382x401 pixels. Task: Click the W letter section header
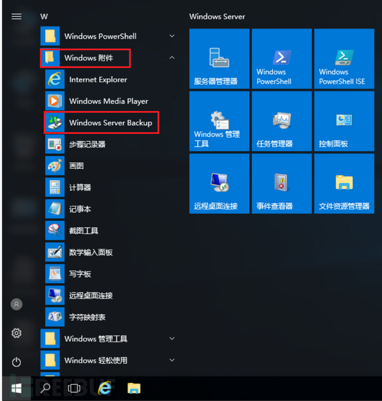coord(44,17)
